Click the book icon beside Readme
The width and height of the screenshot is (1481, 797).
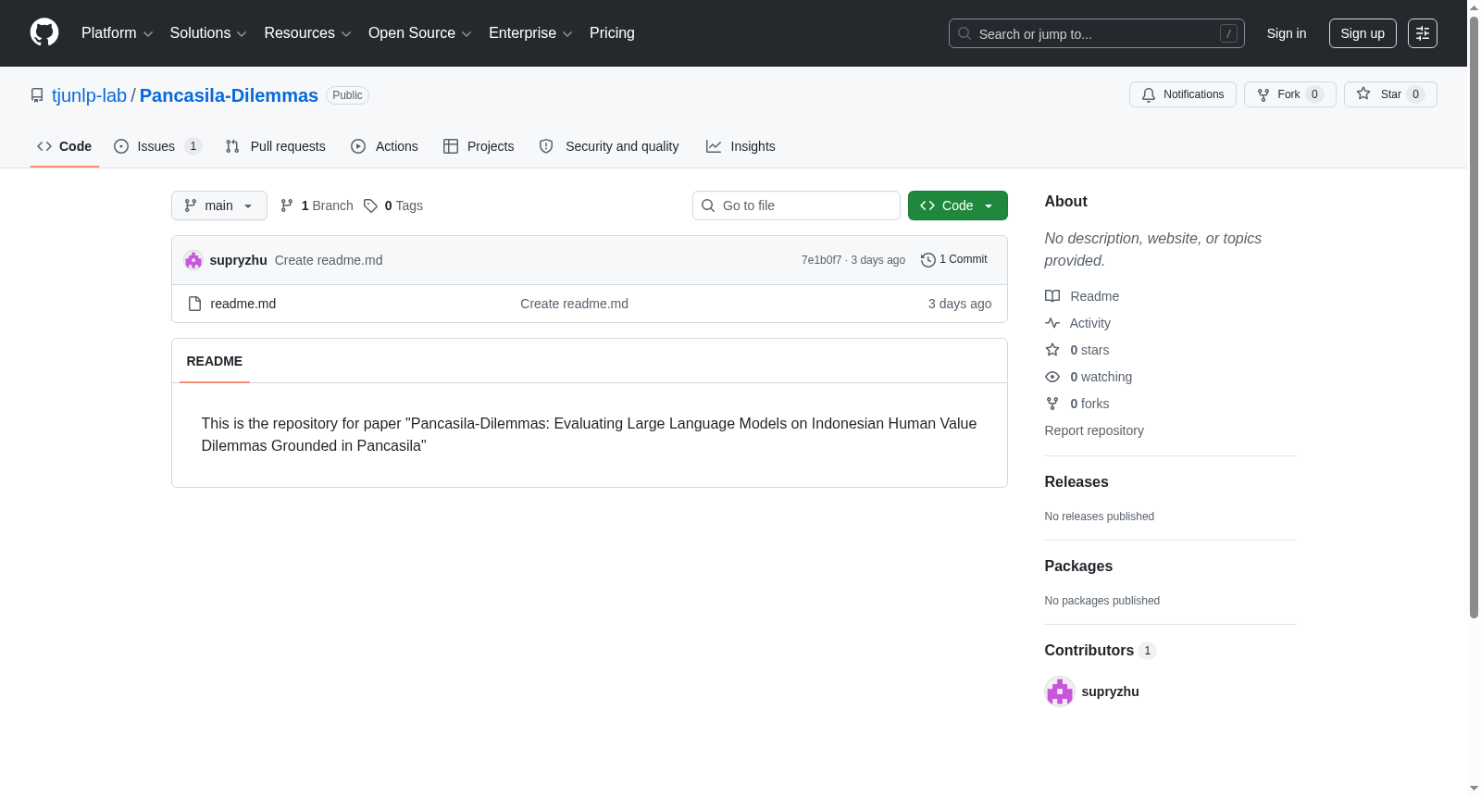(1052, 296)
